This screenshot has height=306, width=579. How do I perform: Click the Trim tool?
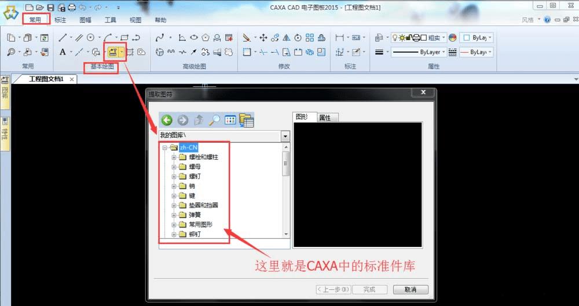263,52
